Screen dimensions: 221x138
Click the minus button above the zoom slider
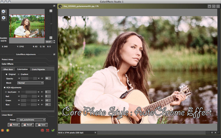[x=51, y=11]
